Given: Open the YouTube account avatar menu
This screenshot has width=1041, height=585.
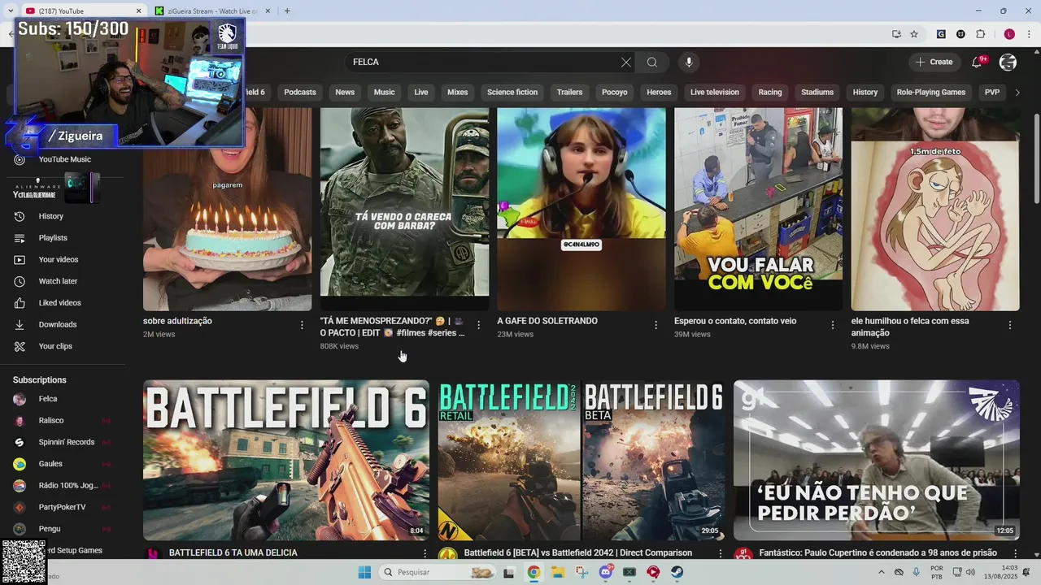Looking at the screenshot, I should point(1008,63).
